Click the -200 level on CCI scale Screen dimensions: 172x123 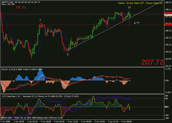(x=167, y=115)
